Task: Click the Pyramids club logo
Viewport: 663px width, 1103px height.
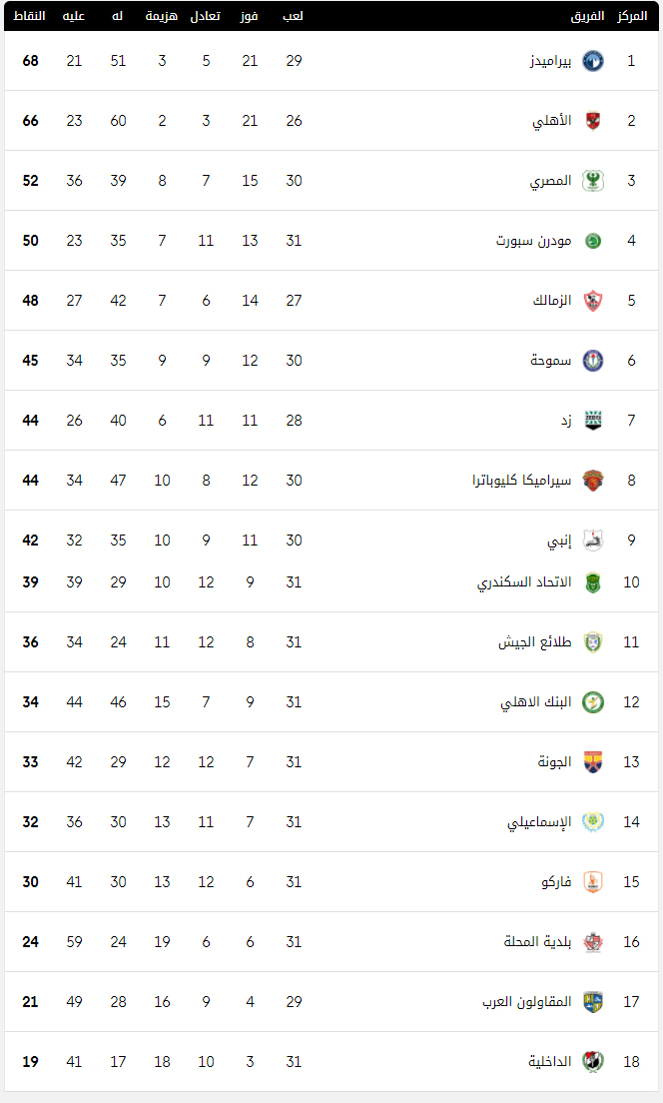Action: [x=593, y=61]
